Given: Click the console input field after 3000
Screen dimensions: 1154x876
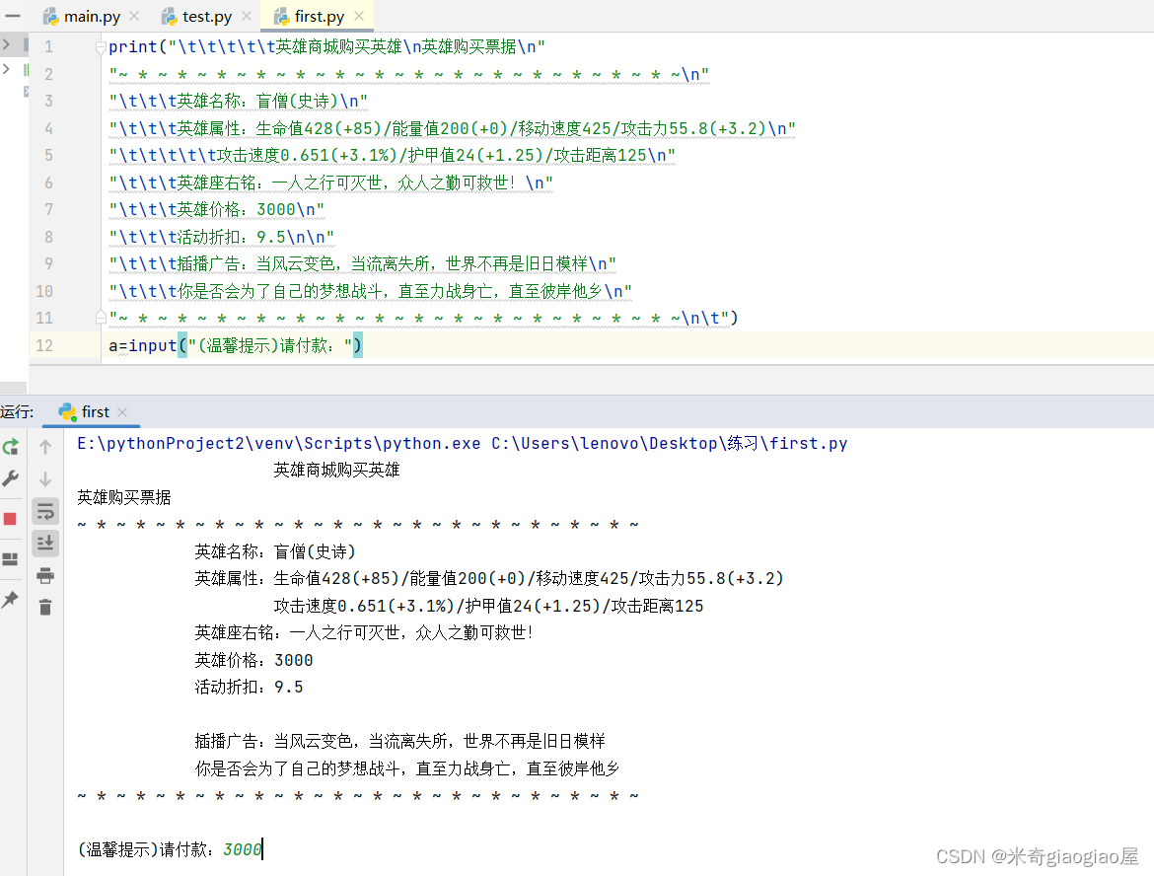Looking at the screenshot, I should coord(262,849).
